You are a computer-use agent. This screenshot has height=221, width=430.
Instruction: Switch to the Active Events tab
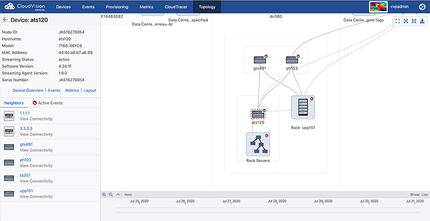pos(48,103)
